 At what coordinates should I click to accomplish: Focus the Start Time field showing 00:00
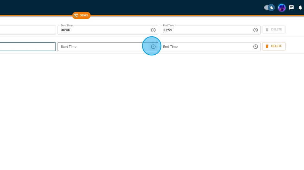(x=103, y=30)
